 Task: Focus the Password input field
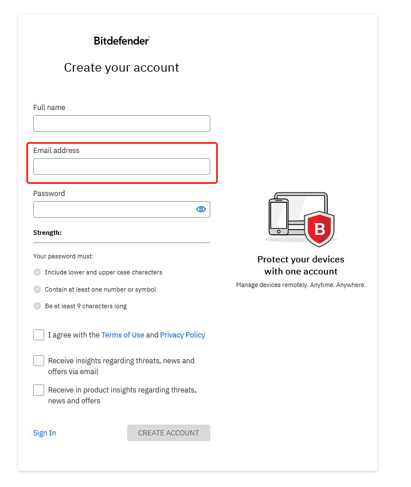click(122, 209)
